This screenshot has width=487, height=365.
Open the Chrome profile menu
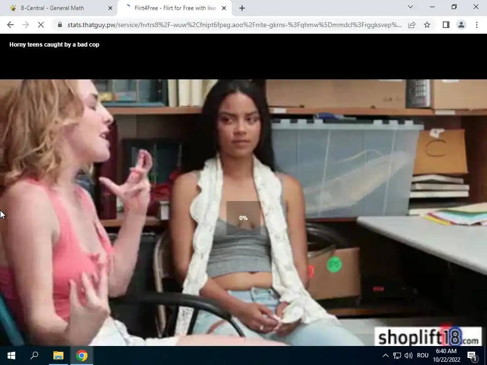point(461,25)
